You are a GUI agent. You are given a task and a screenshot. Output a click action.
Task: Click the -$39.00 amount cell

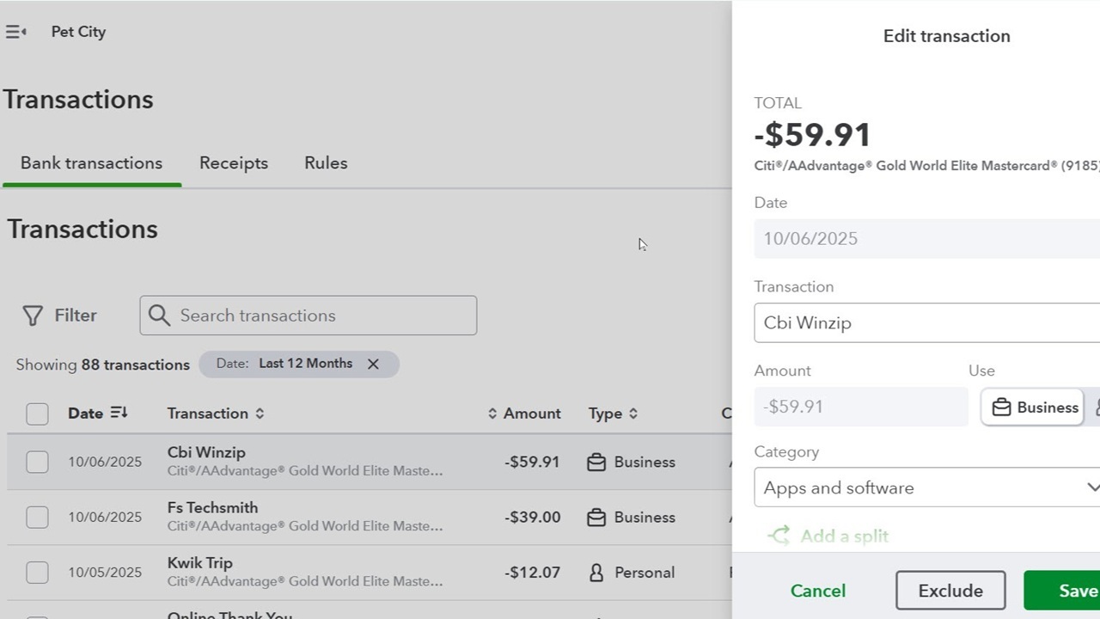(533, 518)
